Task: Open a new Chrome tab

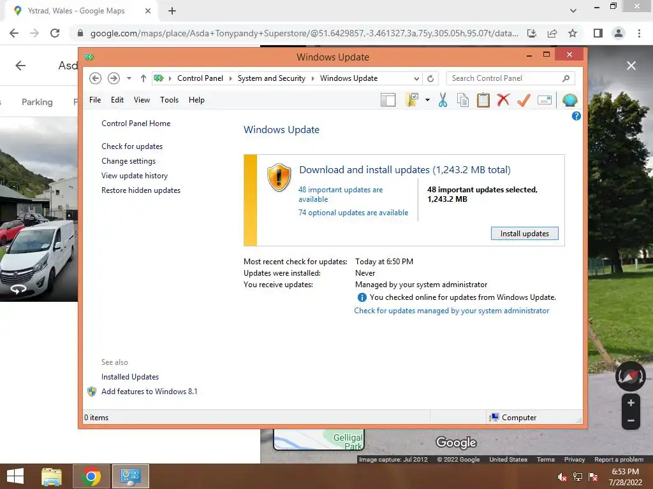Action: click(172, 11)
